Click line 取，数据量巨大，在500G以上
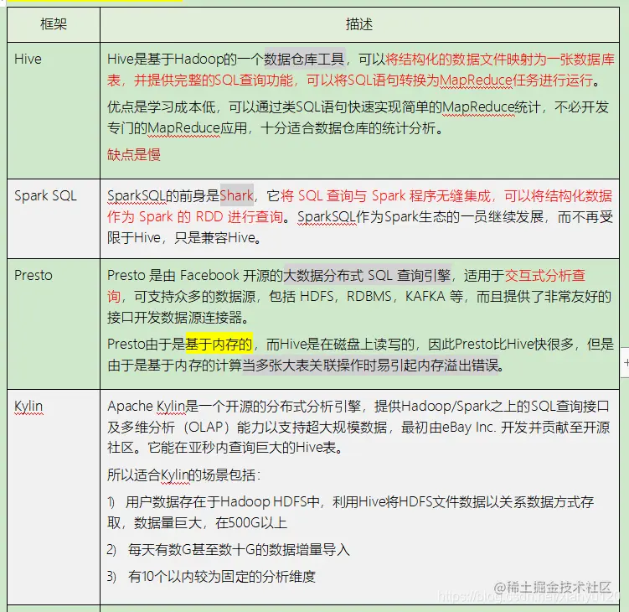Viewport: 629px width, 612px height. tap(197, 523)
